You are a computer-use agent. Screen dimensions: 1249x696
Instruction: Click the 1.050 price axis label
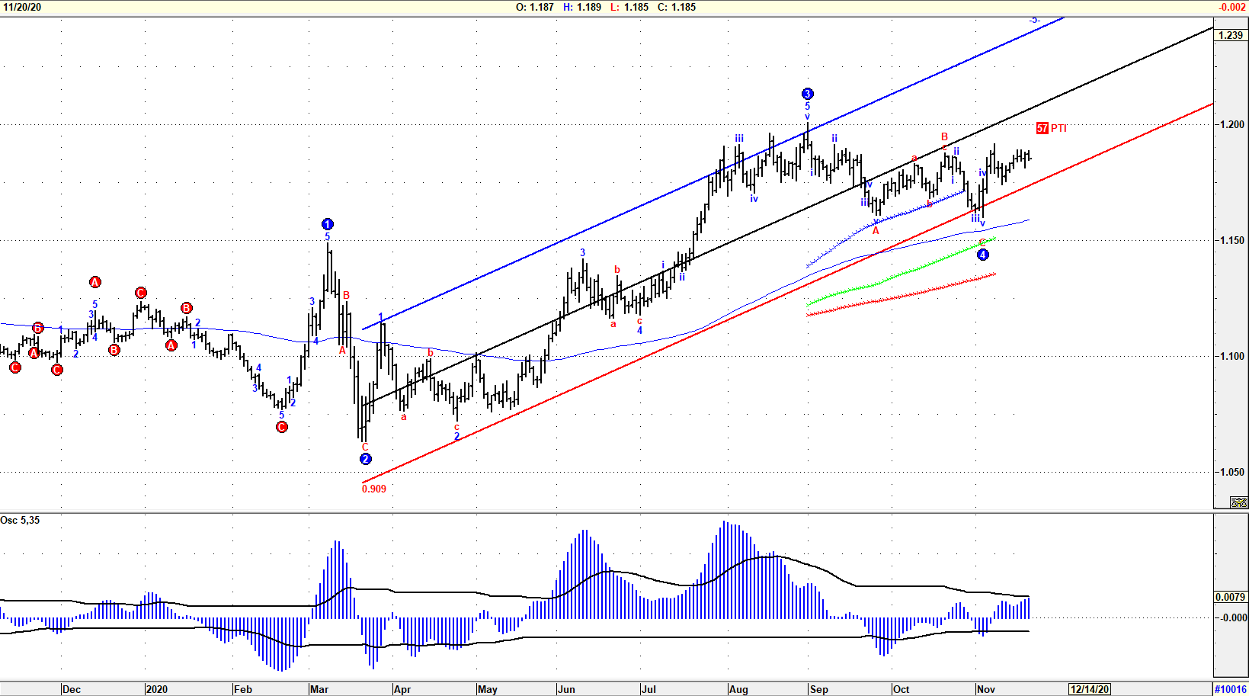[x=1231, y=472]
